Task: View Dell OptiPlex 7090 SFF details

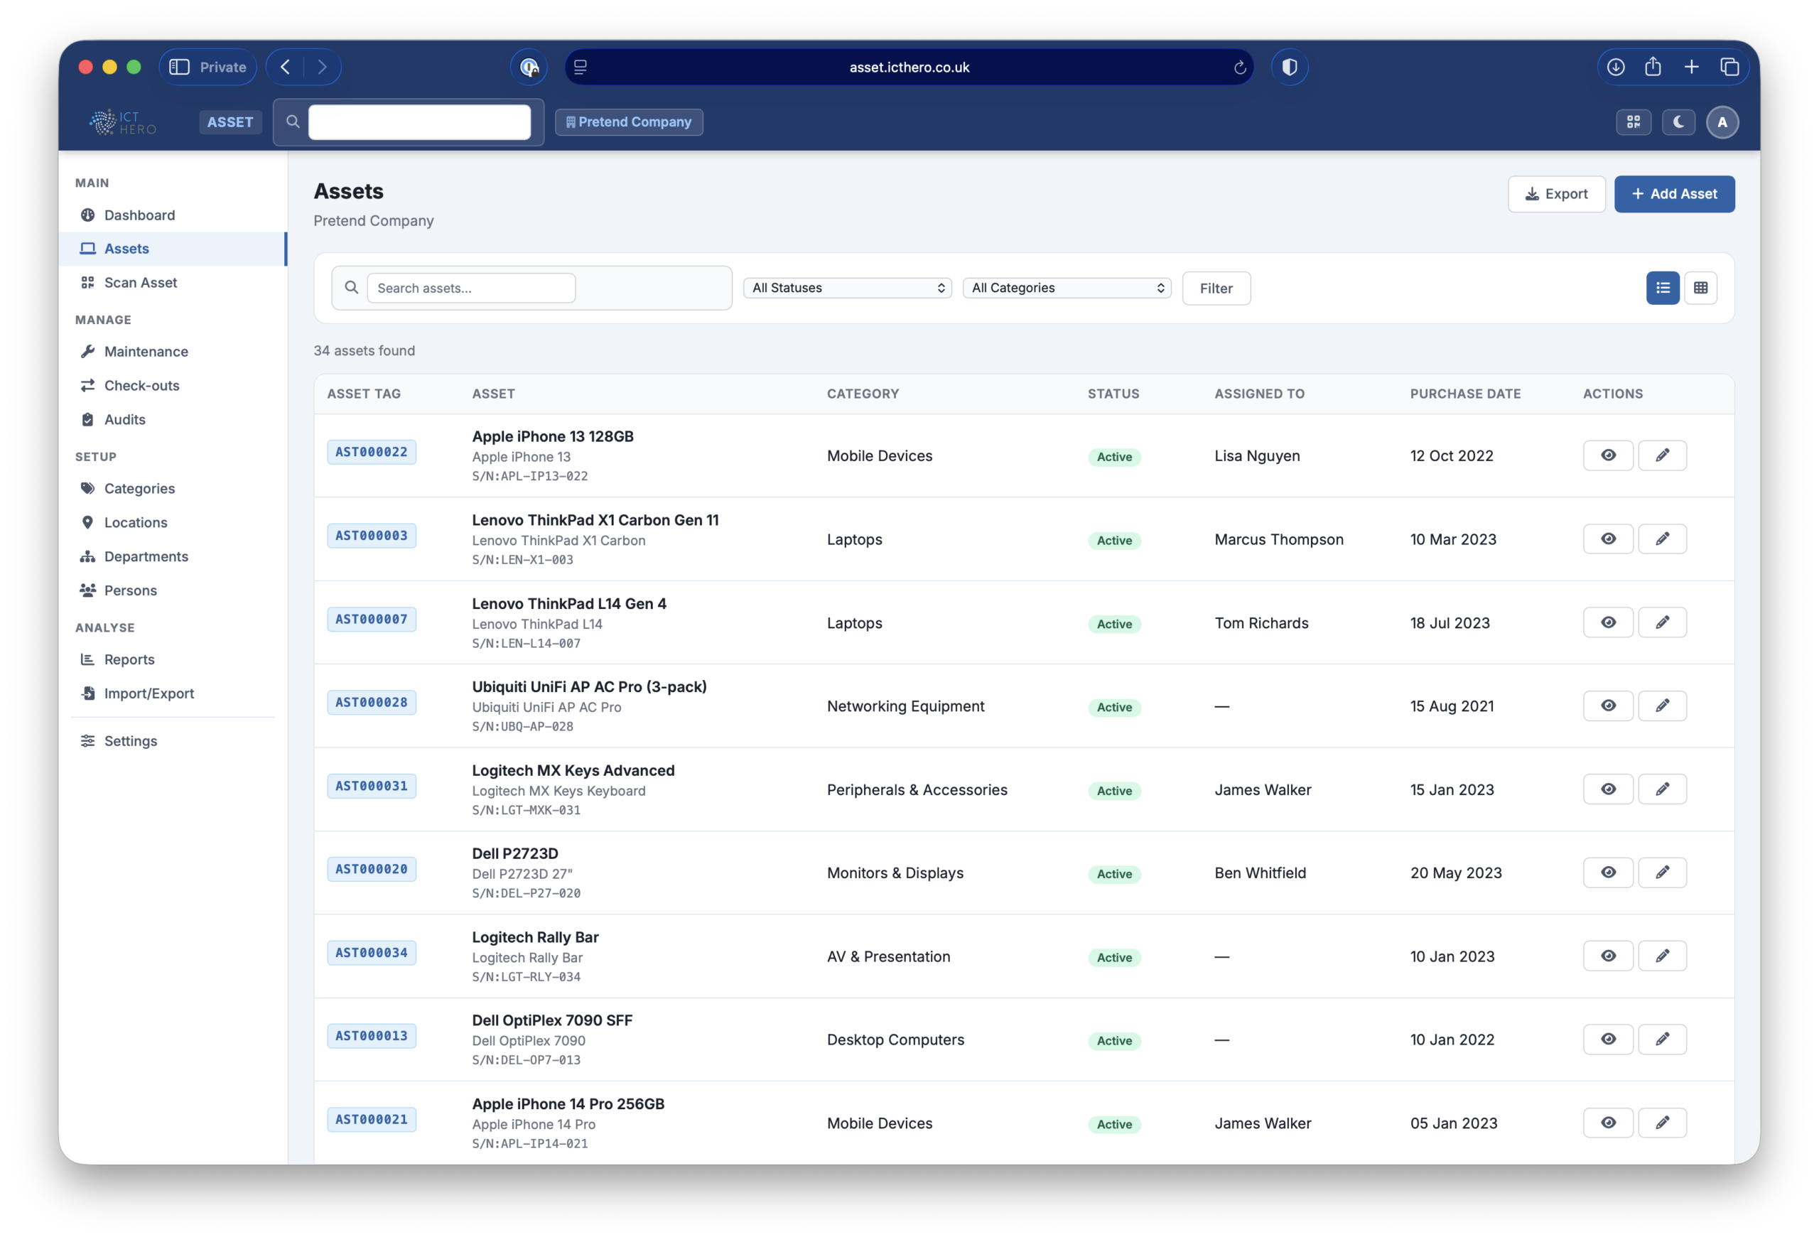Action: pos(1608,1039)
